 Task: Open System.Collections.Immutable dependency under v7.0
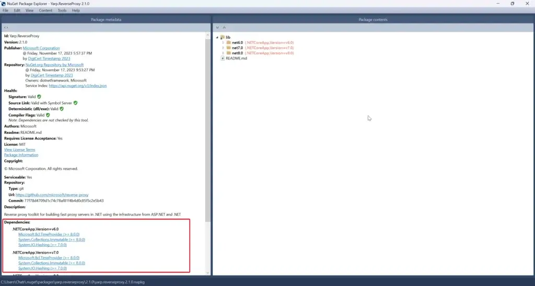pos(52,263)
